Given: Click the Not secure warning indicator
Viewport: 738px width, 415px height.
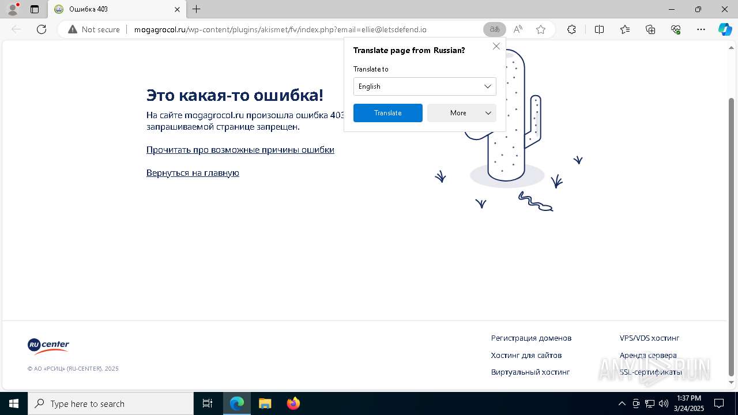Looking at the screenshot, I should pos(94,29).
